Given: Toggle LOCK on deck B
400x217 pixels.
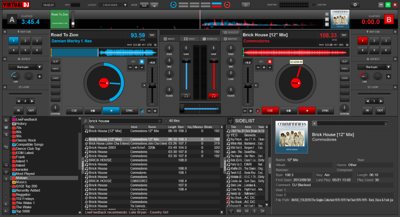Looking at the screenshot, I should click(x=344, y=78).
